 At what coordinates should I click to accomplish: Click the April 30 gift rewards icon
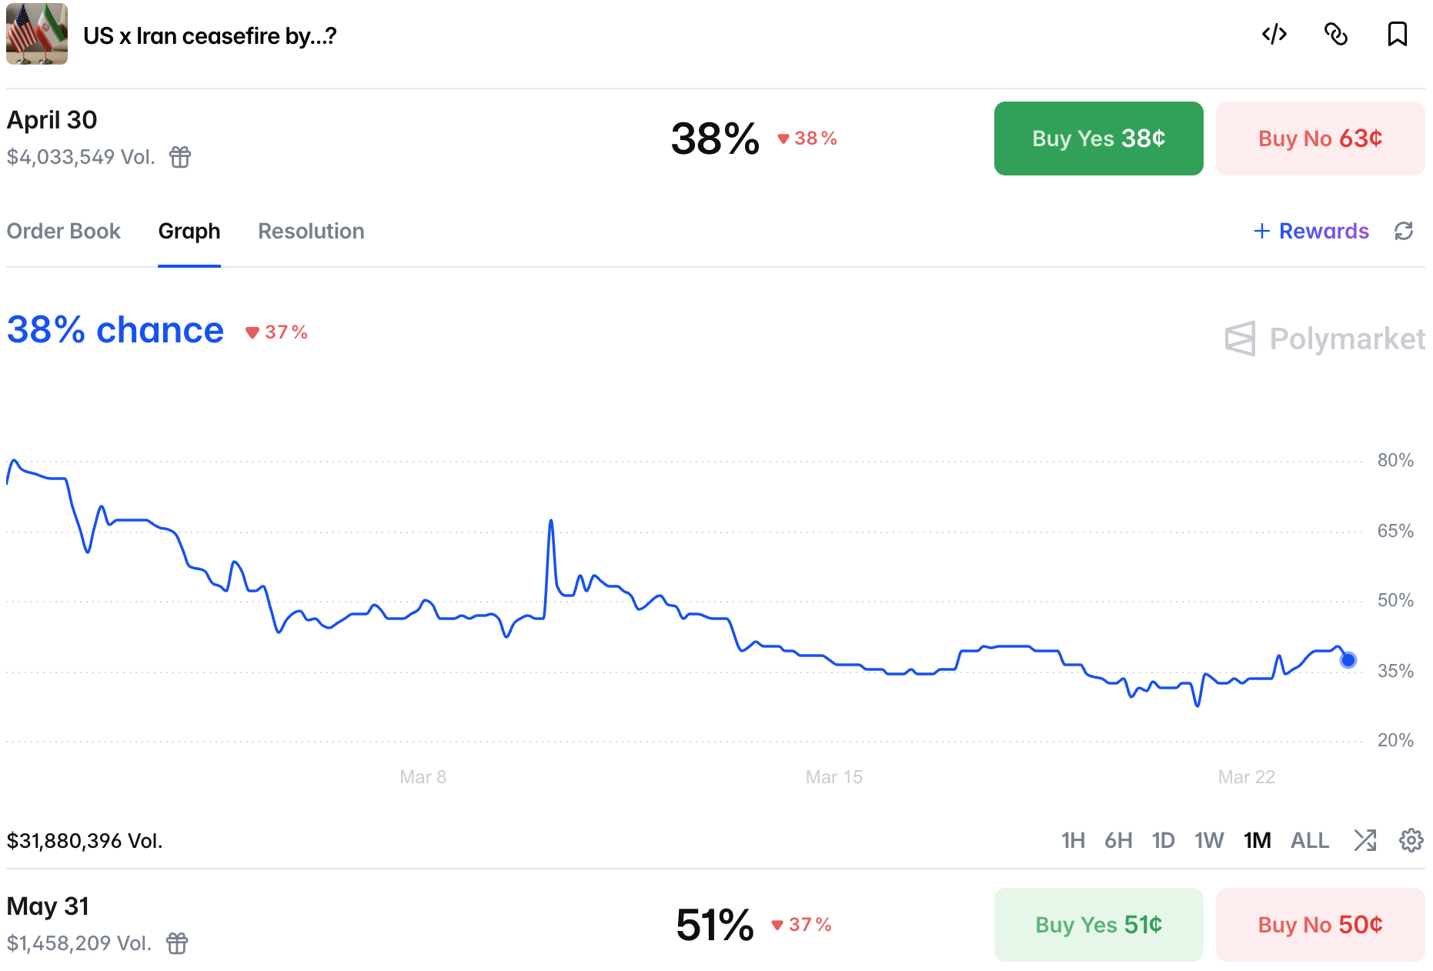click(x=180, y=157)
